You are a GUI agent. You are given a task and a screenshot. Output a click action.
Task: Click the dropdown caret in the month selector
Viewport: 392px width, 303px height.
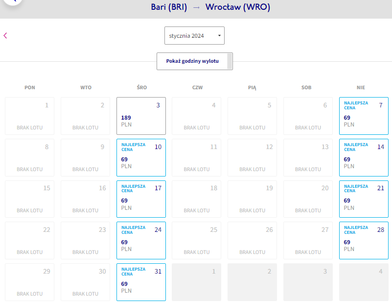pyautogui.click(x=219, y=36)
